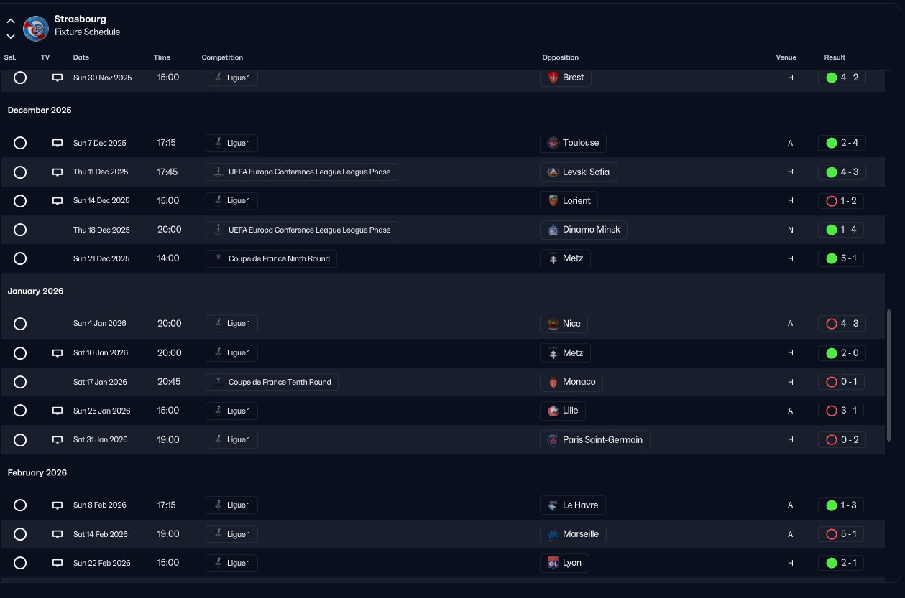Click TV icon for the Lorient match
Viewport: 905px width, 598px height.
coord(58,201)
